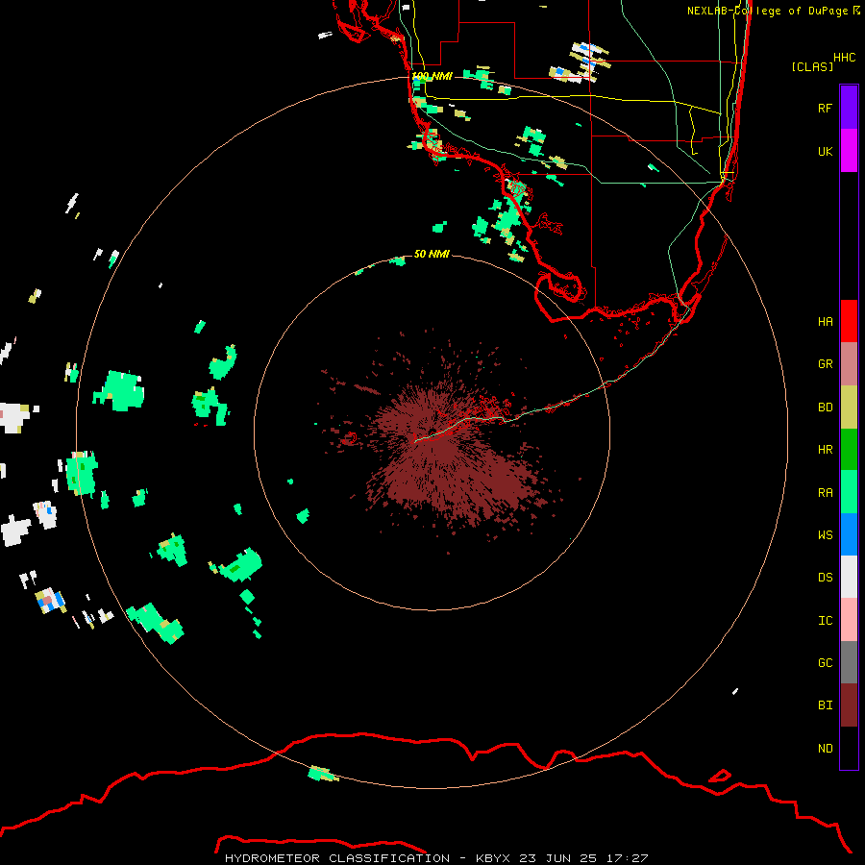This screenshot has height=865, width=865.
Task: Click the 17:27 timestamp text
Action: pyautogui.click(x=629, y=858)
